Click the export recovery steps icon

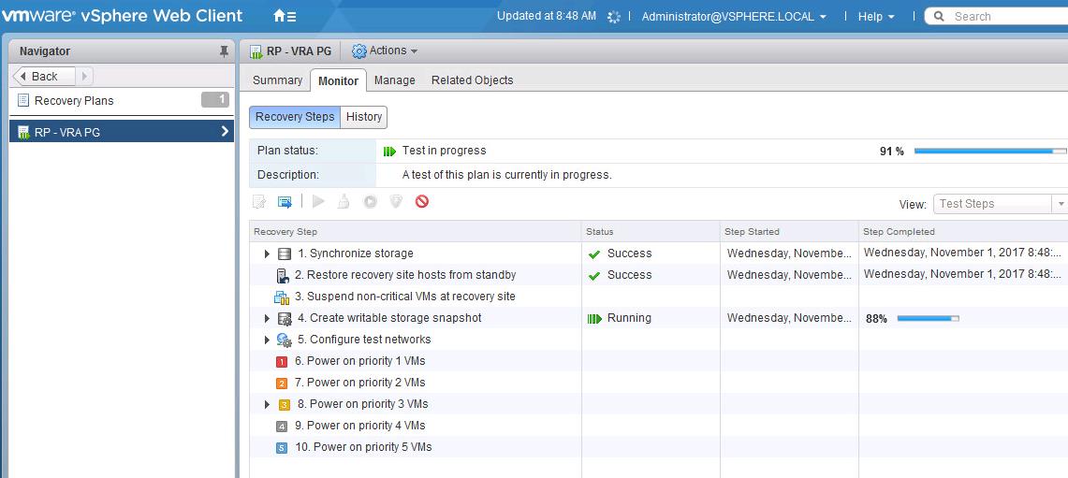tap(285, 201)
